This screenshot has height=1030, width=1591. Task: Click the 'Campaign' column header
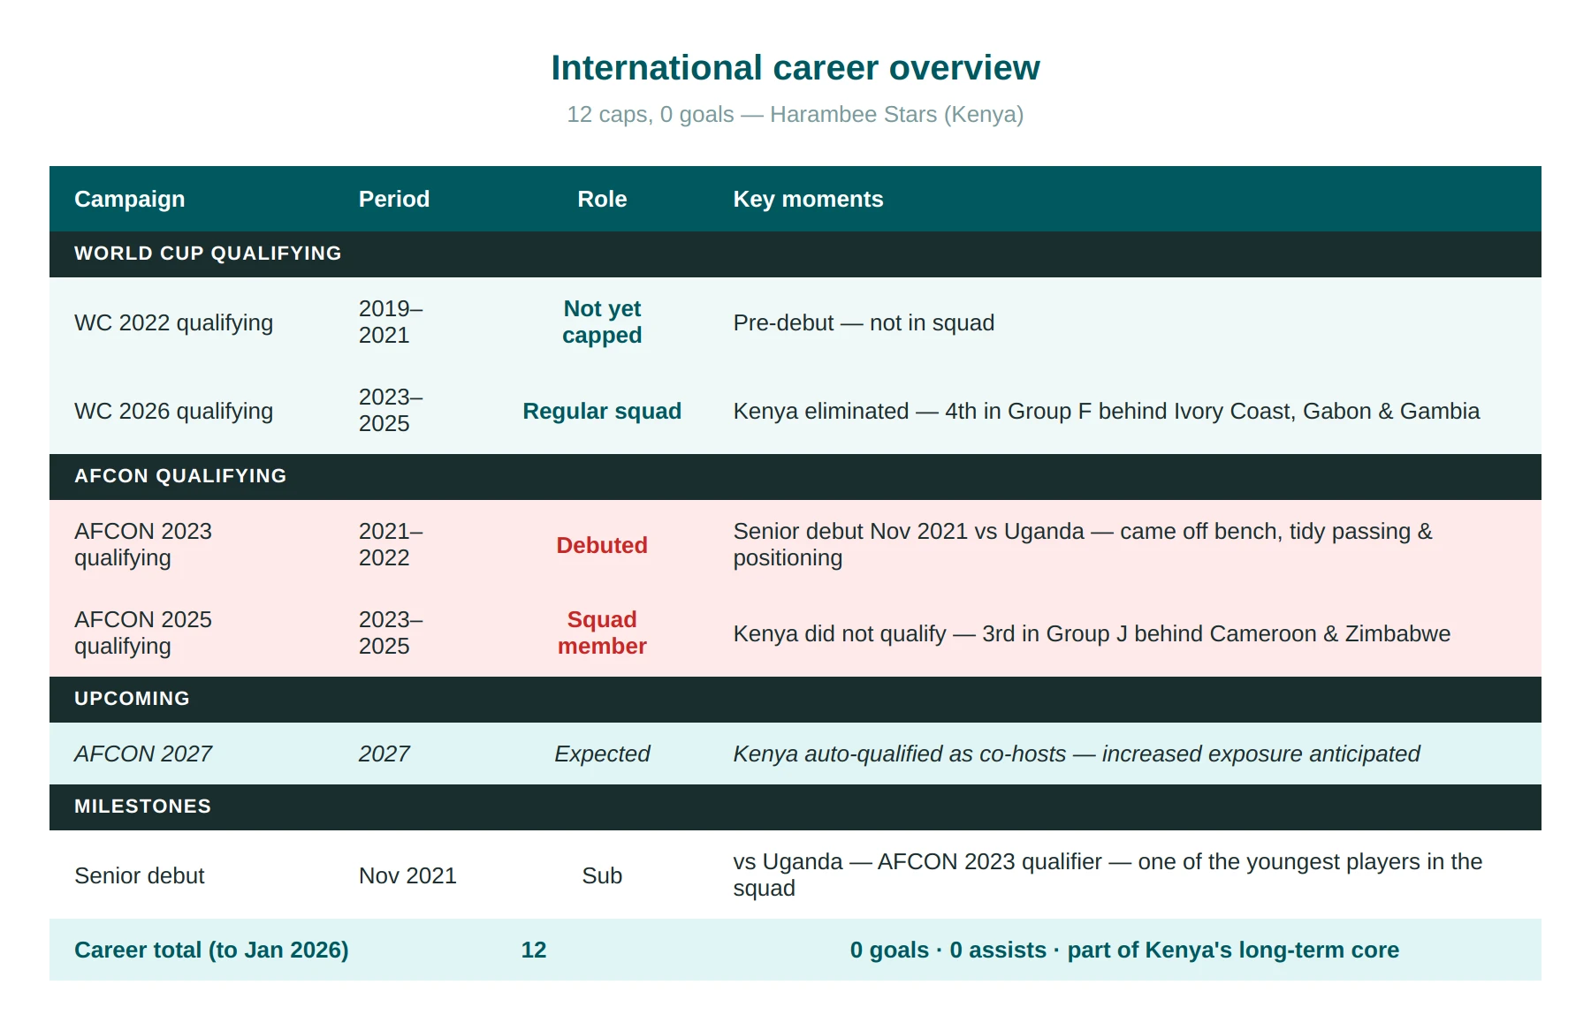(x=130, y=199)
